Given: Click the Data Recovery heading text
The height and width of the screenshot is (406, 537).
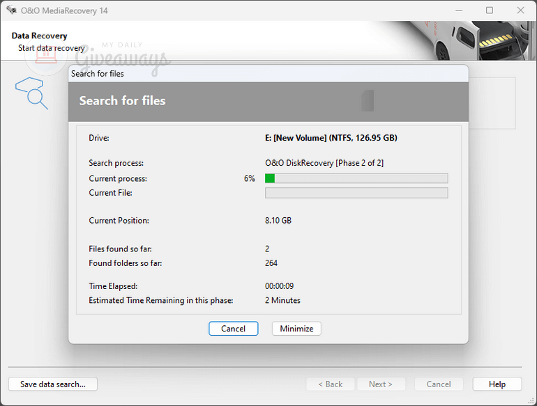Looking at the screenshot, I should click(40, 36).
